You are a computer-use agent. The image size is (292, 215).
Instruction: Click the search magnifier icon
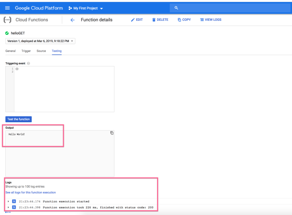[176, 8]
